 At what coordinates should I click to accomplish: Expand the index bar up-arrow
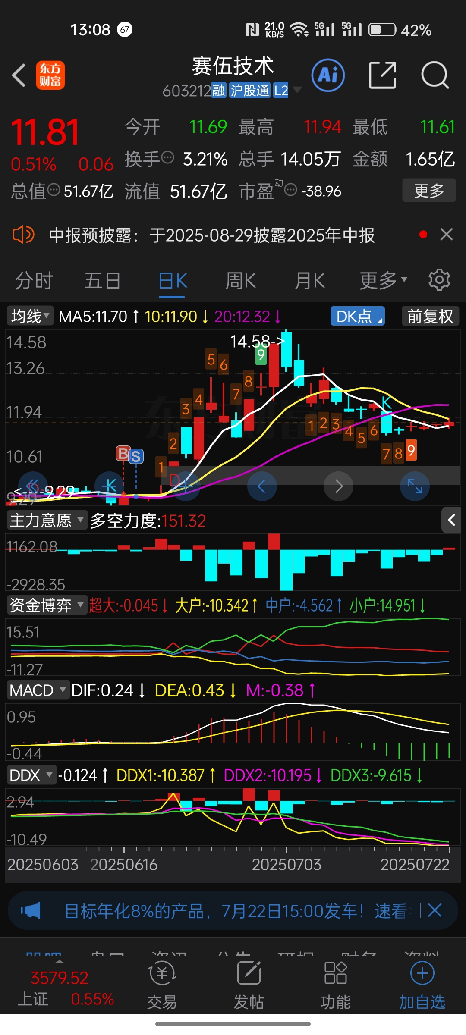(x=60, y=961)
